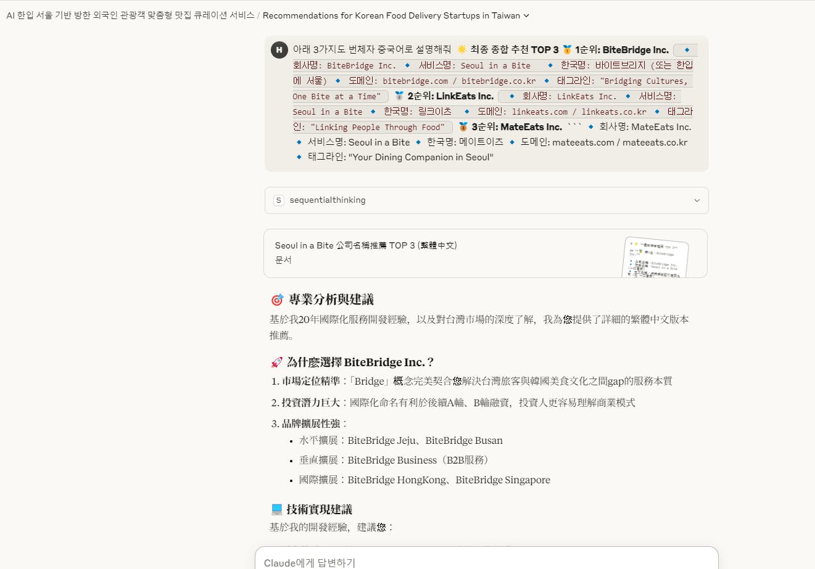Image resolution: width=815 pixels, height=569 pixels.
Task: Click the text 도메인: linkeats.com / linkeats.co.kr
Action: pos(562,112)
